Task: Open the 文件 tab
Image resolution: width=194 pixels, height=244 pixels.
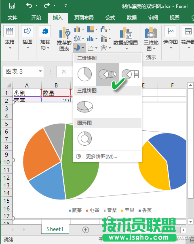Action: (13, 18)
